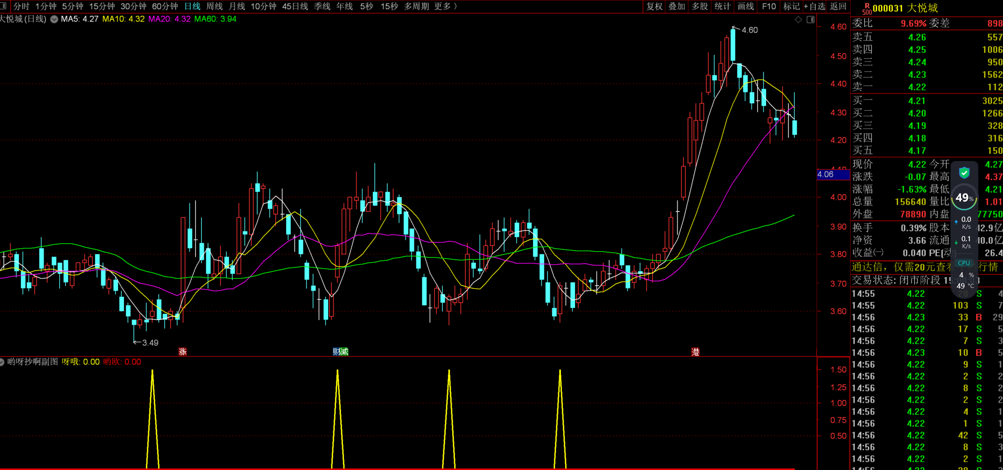Click the 买五 price 4.17
This screenshot has height=470, width=1003.
click(917, 151)
